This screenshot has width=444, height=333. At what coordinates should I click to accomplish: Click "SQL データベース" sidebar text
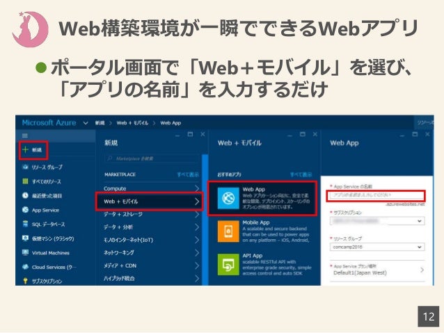point(49,225)
